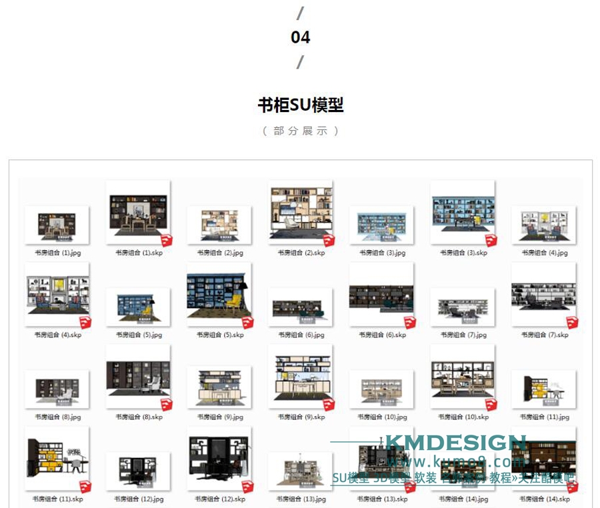The width and height of the screenshot is (600, 508).
Task: Choose the 书房组合 (12).jpg image thumbnail
Action: coord(138,470)
